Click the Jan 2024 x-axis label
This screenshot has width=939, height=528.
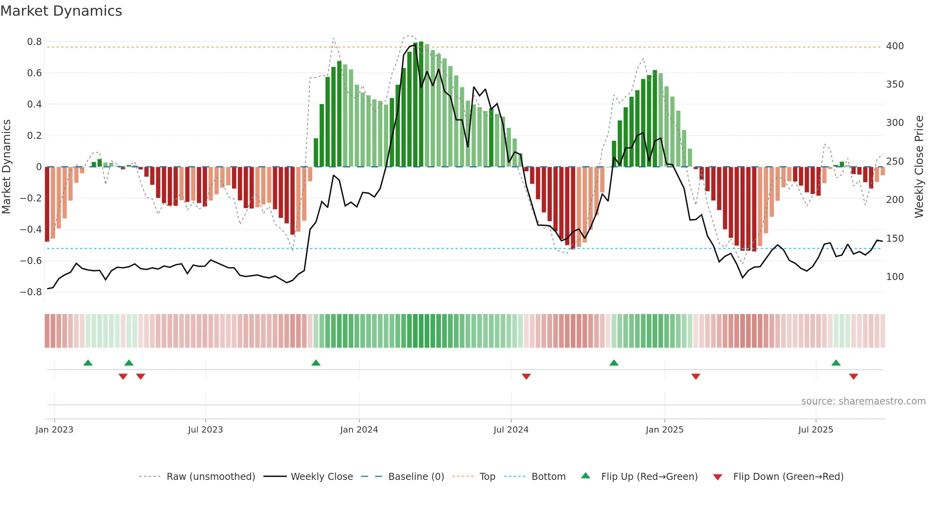pos(359,429)
